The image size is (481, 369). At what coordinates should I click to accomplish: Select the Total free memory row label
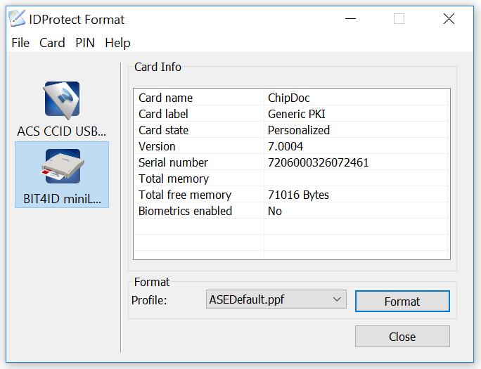[185, 195]
